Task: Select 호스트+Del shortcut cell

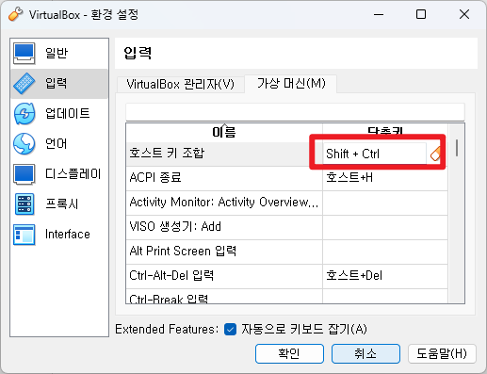Action: pos(385,276)
